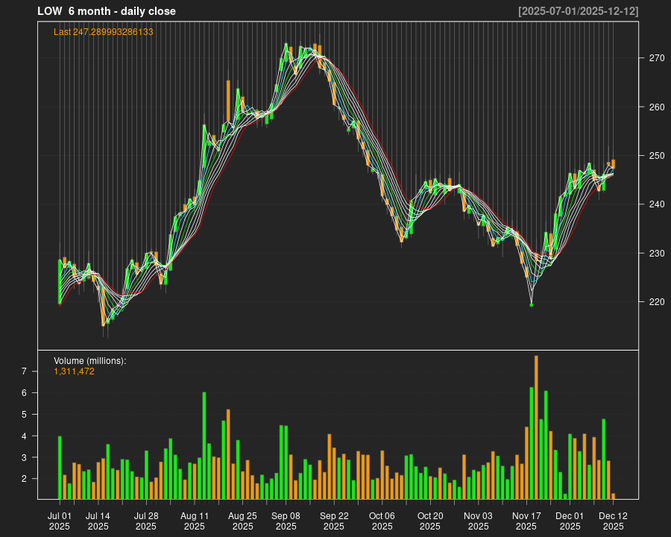Click the 250 price axis label

[657, 156]
